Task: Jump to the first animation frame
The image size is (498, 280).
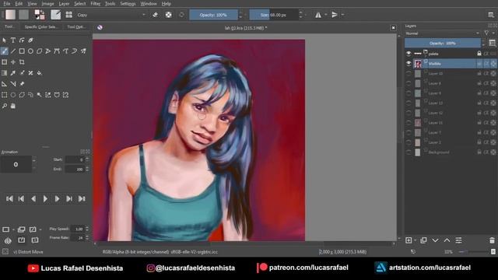Action: click(x=9, y=199)
